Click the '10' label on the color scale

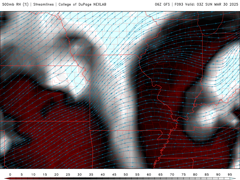coord(33,175)
